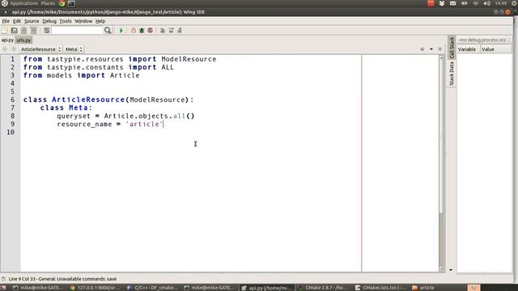This screenshot has height=291, width=518.
Task: Click 'class ArticleResource' on line 6
Action: pyautogui.click(x=74, y=99)
